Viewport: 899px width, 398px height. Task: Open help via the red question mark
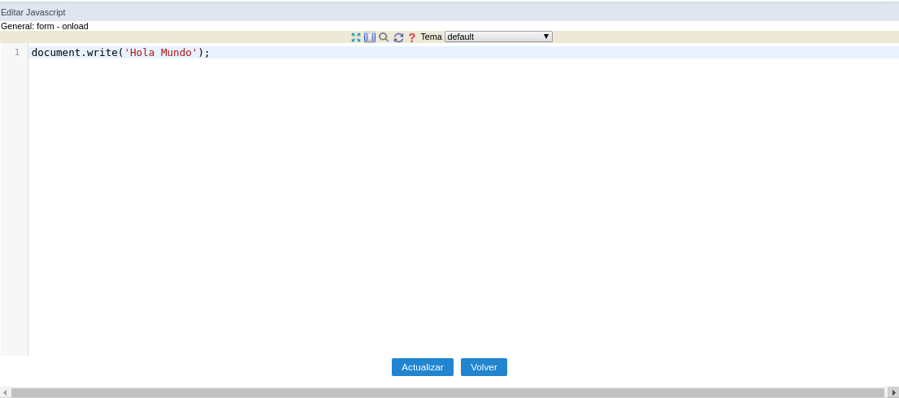click(x=411, y=37)
